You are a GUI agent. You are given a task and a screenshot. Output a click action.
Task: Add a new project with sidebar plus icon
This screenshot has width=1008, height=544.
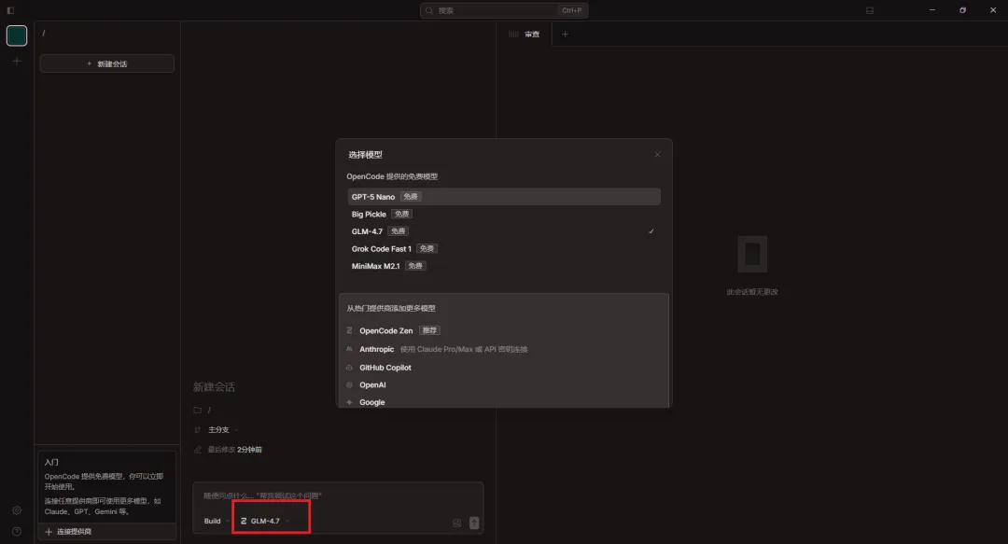(17, 61)
